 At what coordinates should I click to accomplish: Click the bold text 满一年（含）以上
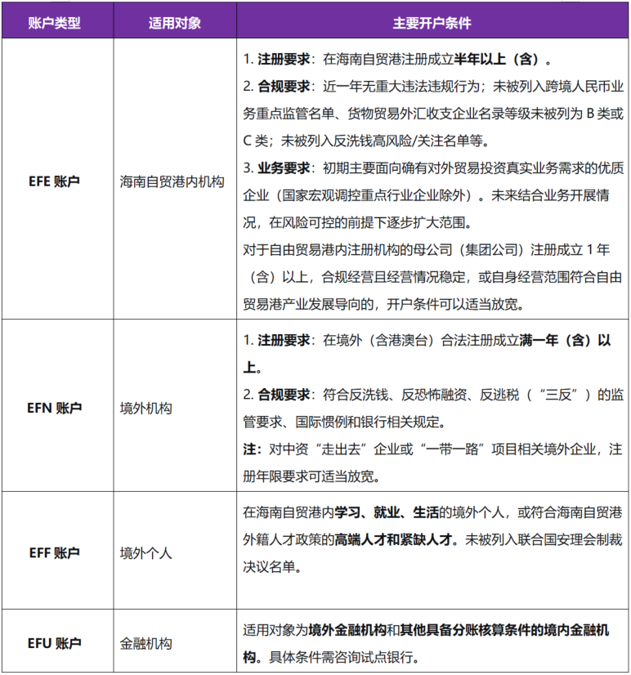pos(565,342)
